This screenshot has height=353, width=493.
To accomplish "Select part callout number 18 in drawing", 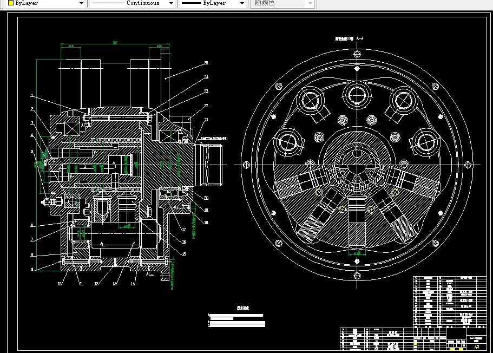I will point(206,223).
